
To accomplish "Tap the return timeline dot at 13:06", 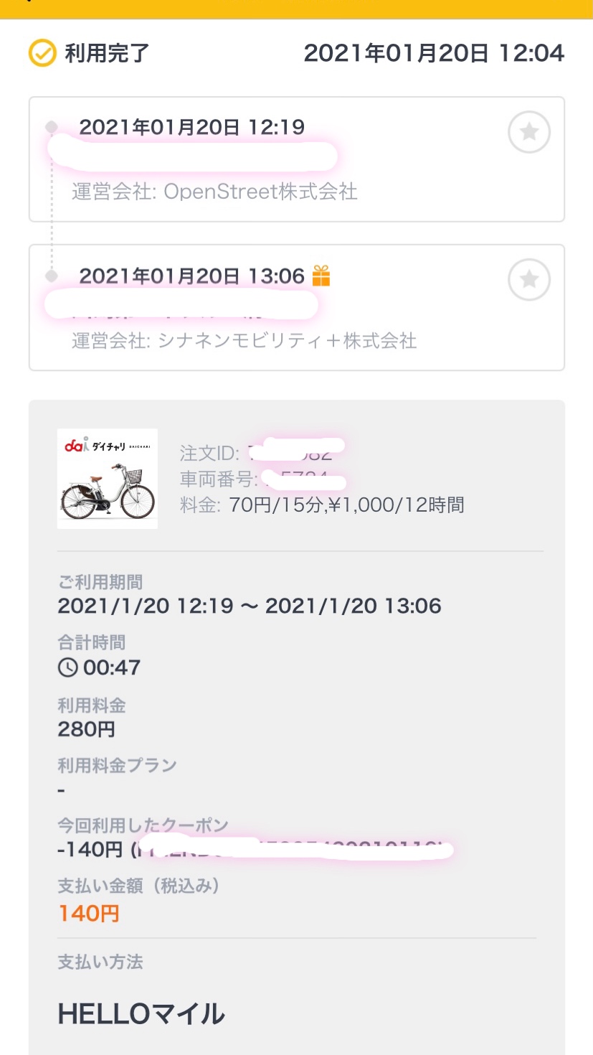I will [52, 276].
